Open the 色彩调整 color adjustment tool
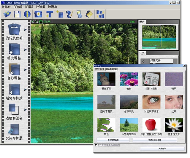 [x=14, y=72]
